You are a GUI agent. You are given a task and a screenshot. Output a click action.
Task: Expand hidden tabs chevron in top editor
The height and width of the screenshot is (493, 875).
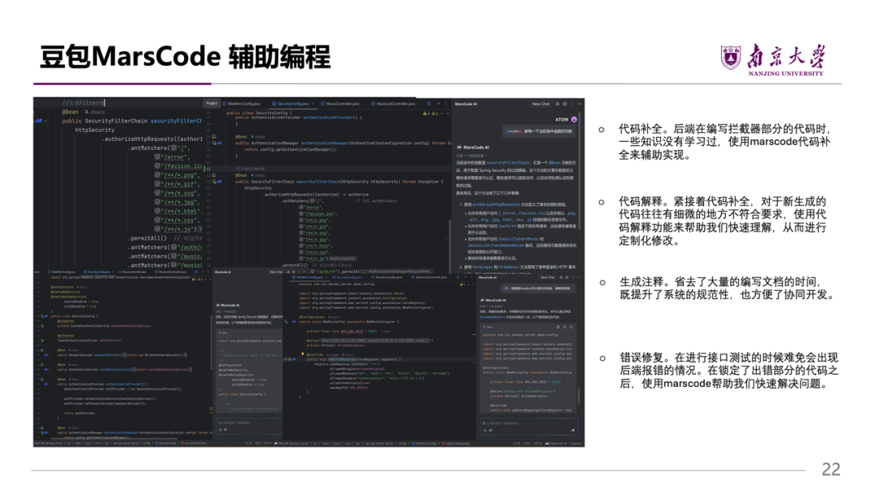coord(438,104)
